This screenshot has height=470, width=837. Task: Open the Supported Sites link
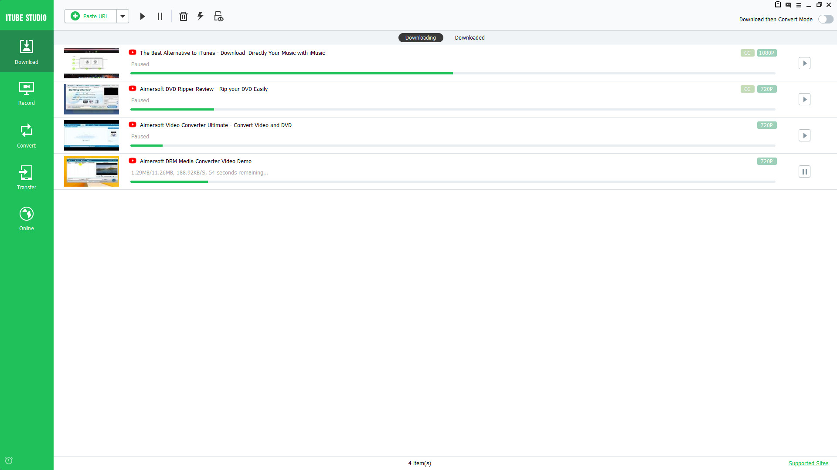pyautogui.click(x=809, y=463)
